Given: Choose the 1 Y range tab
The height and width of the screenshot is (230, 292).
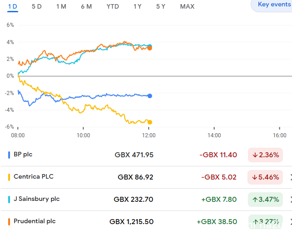Looking at the screenshot, I should (x=137, y=6).
